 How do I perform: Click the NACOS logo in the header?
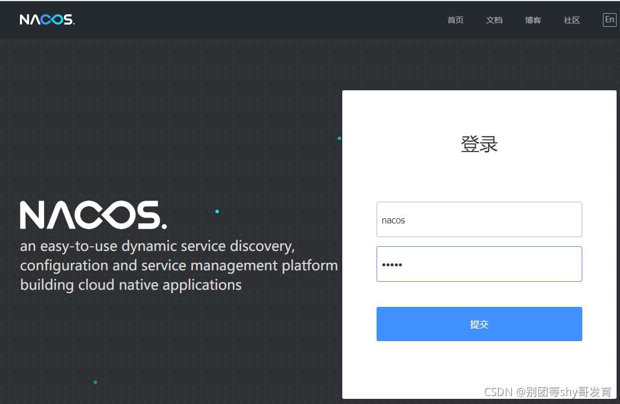pyautogui.click(x=47, y=19)
